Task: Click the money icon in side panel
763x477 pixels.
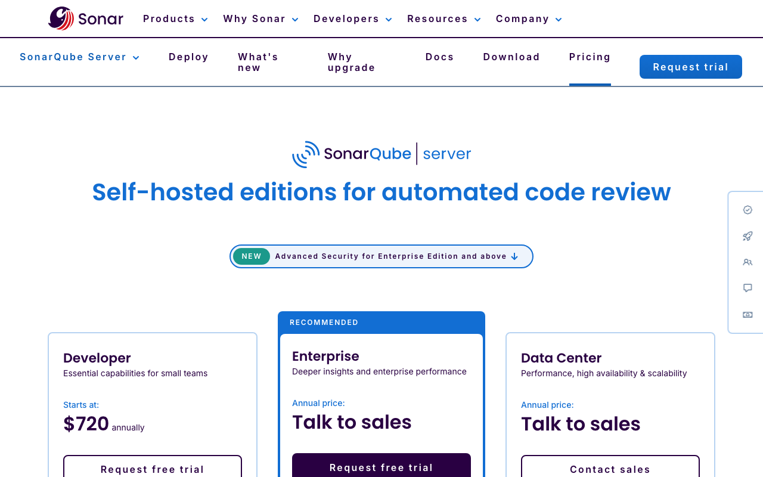Action: pos(748,314)
